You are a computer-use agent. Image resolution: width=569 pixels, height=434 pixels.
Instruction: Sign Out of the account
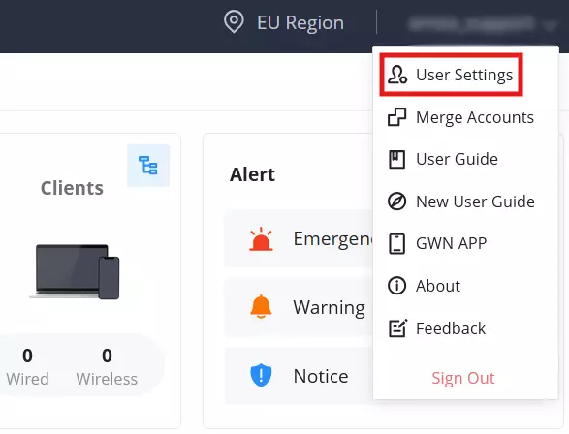coord(462,378)
